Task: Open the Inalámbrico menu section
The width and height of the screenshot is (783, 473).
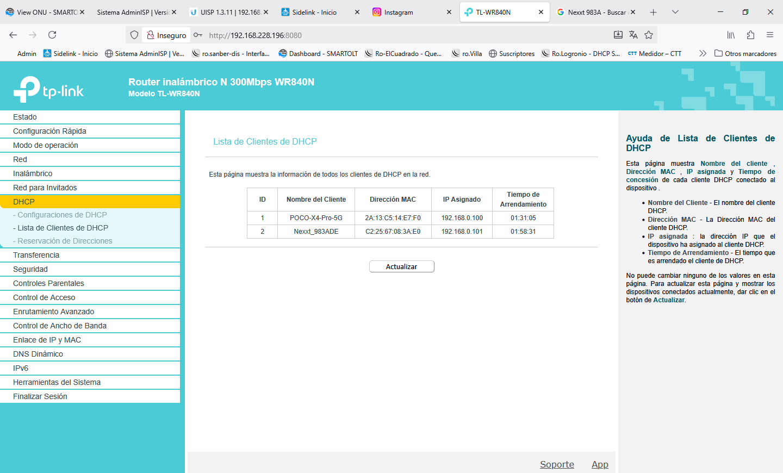Action: click(x=33, y=173)
